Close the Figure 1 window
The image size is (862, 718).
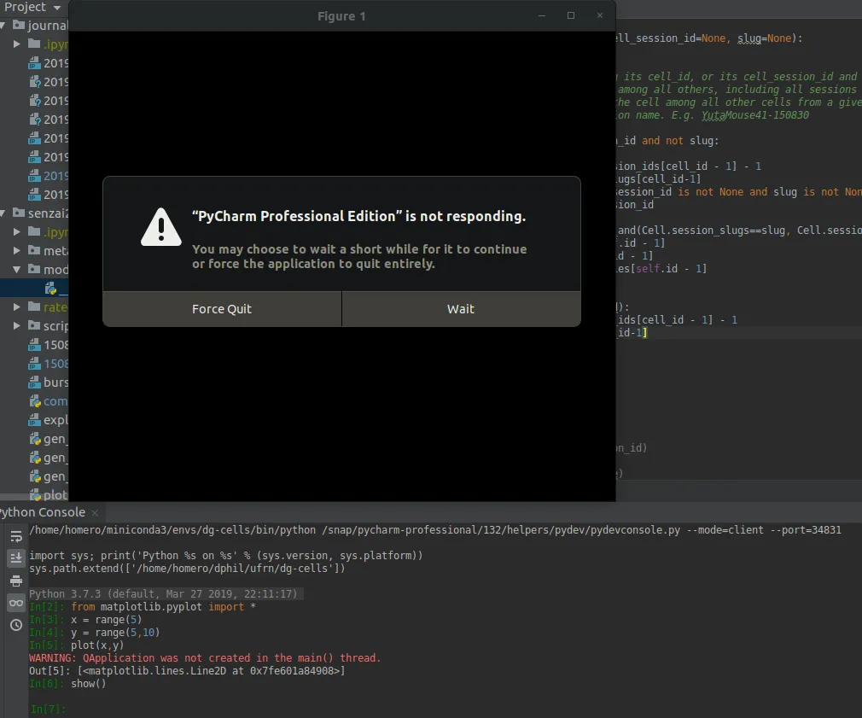(x=600, y=16)
